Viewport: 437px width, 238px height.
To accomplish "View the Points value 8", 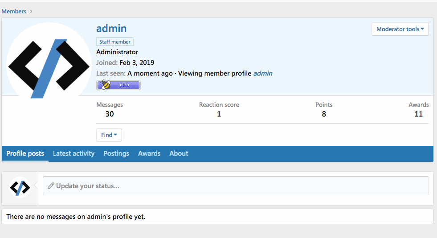I will tap(324, 114).
